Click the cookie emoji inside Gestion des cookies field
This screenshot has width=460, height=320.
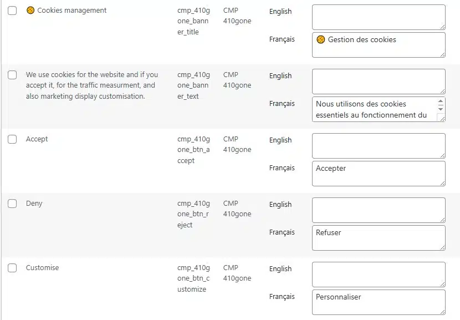coord(320,39)
